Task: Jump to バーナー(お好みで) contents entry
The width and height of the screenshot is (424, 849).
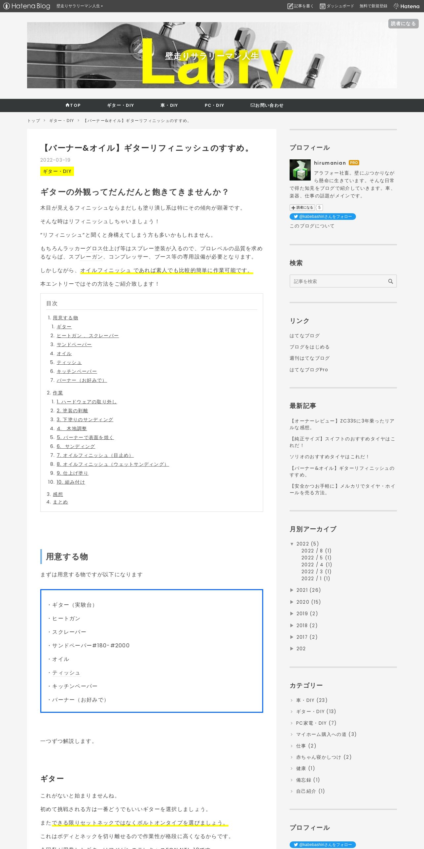Action: (x=82, y=380)
